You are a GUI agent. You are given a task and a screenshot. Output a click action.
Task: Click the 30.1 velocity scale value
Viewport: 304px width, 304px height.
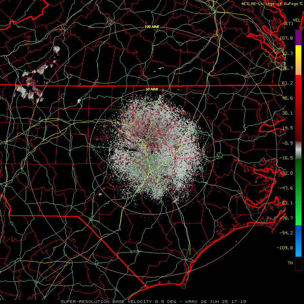coord(287,113)
